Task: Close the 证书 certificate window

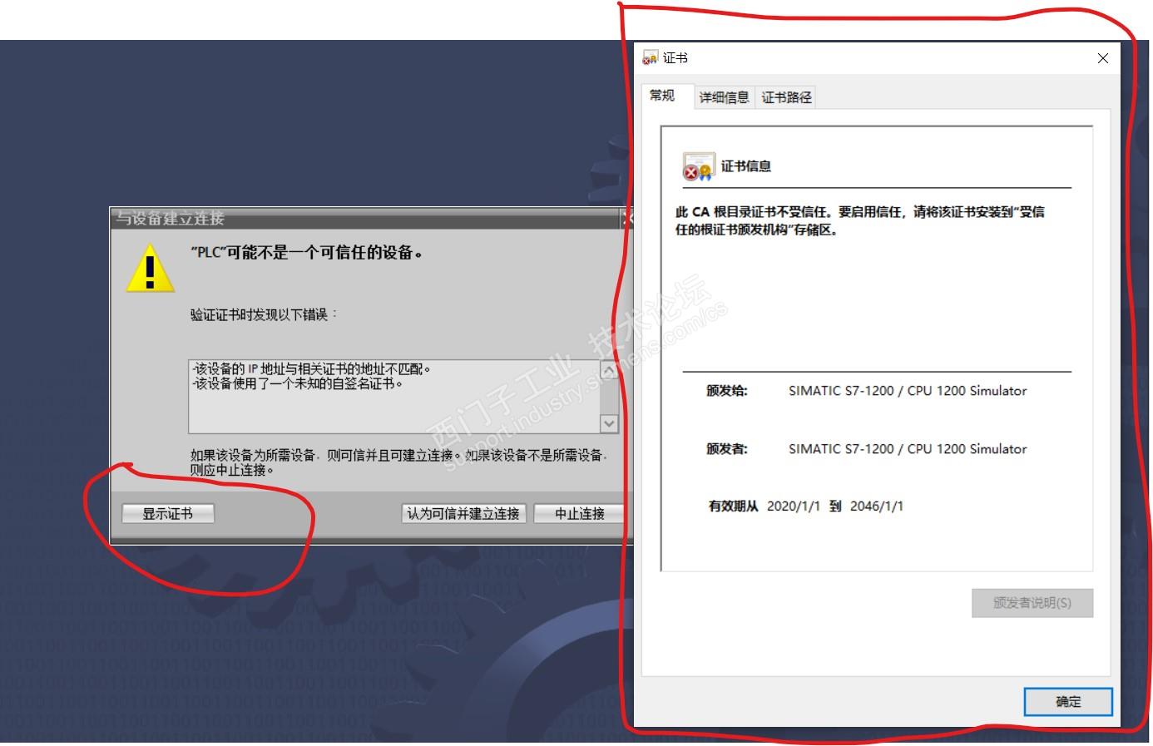Action: tap(1103, 58)
